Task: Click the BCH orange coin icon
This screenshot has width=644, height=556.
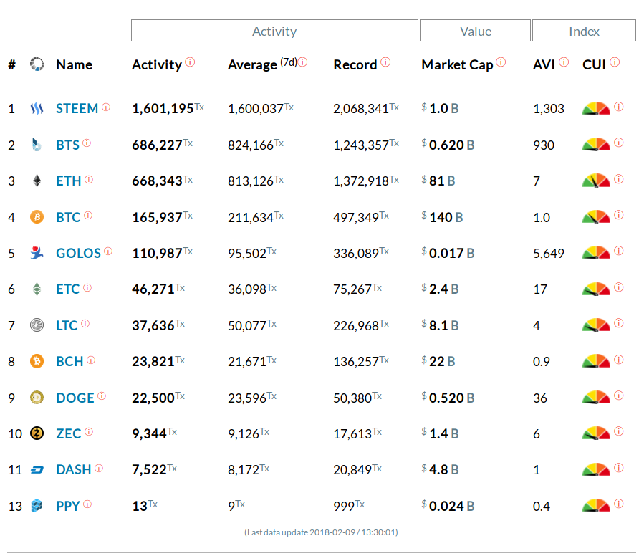Action: click(37, 361)
